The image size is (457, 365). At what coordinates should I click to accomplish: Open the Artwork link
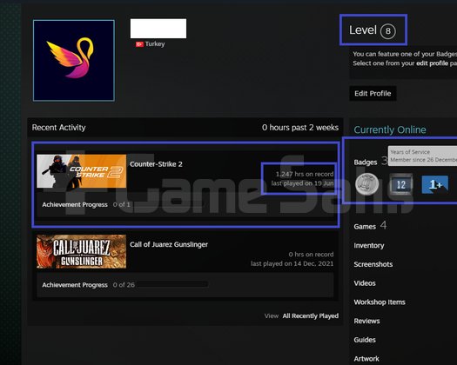pos(366,359)
